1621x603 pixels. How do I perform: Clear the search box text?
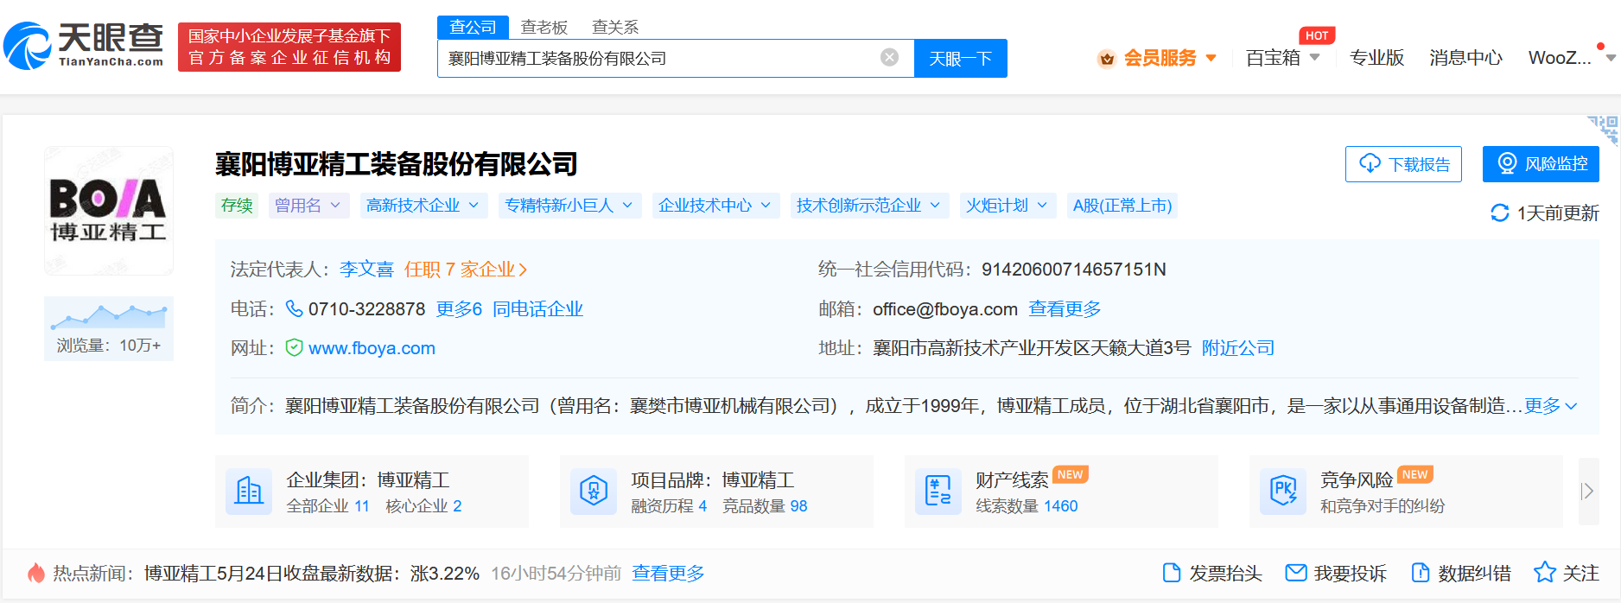[889, 58]
